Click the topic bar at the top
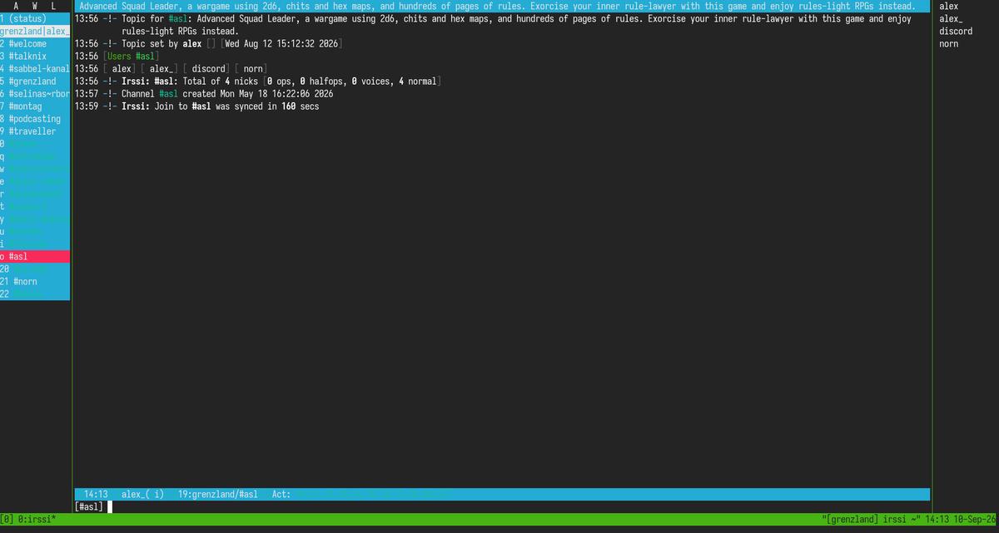999x533 pixels. click(x=502, y=6)
